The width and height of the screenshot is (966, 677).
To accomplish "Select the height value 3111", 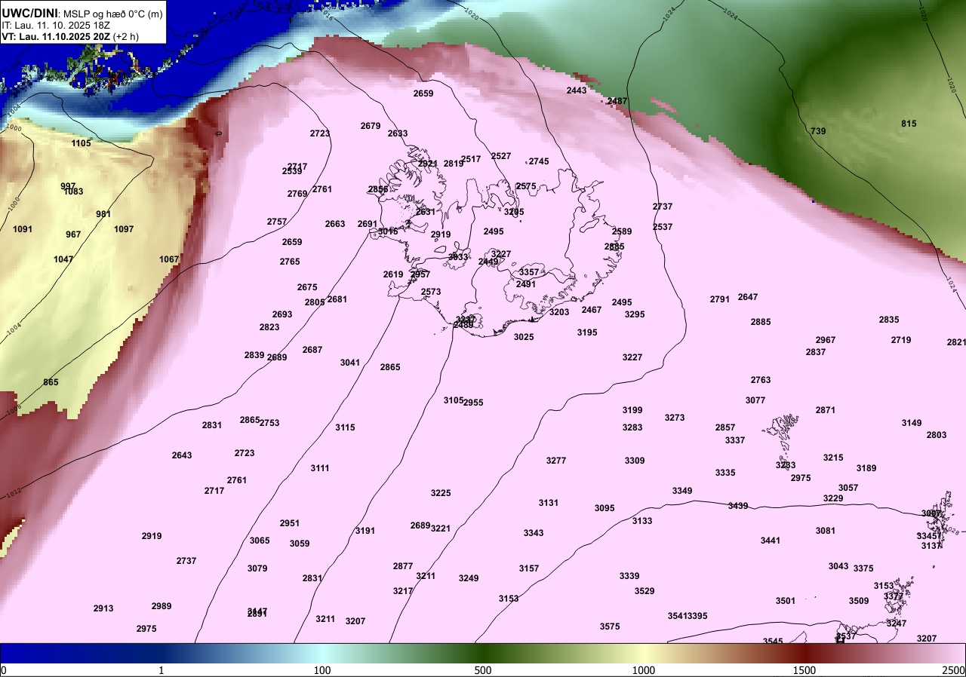I will [320, 468].
